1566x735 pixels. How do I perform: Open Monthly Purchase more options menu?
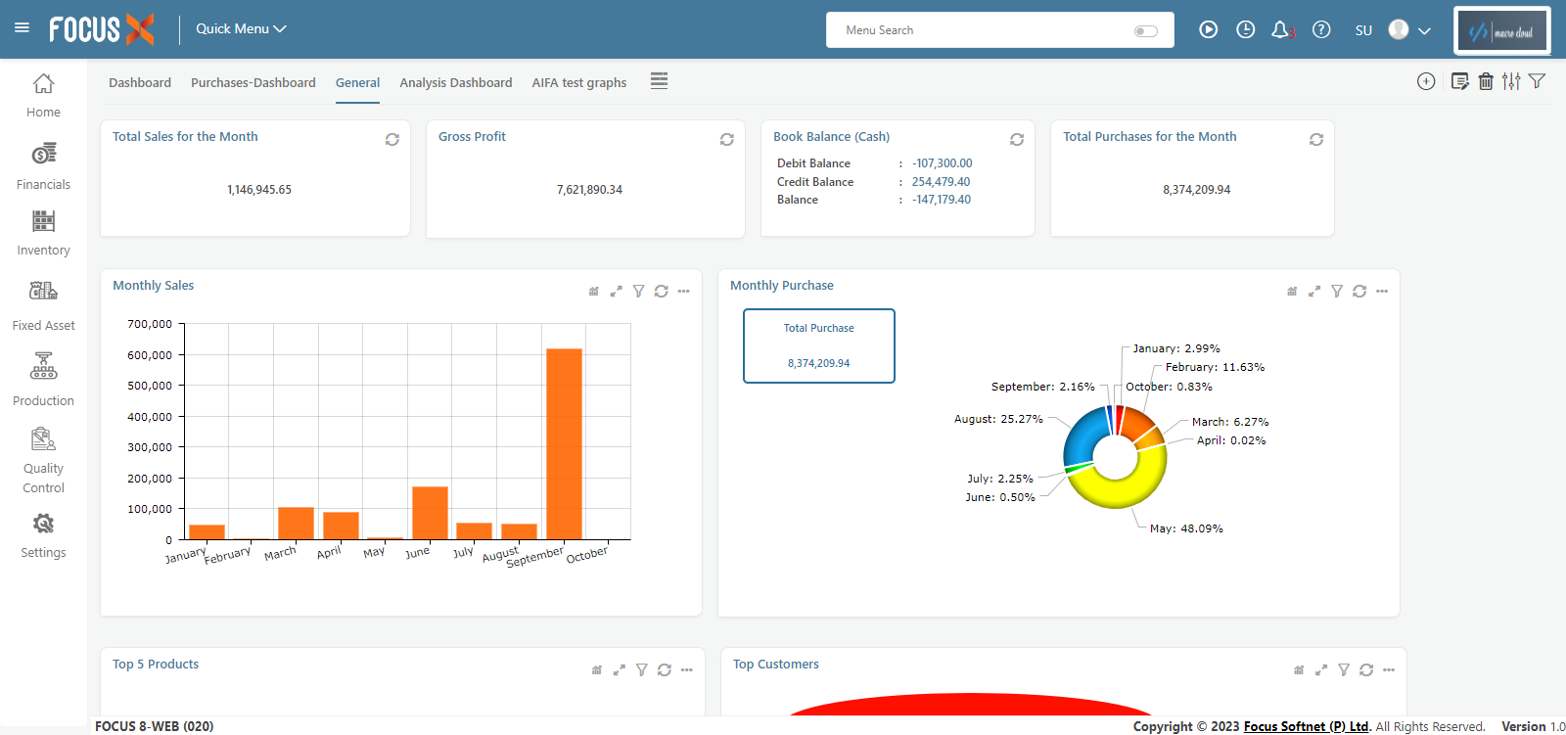[x=1382, y=292]
